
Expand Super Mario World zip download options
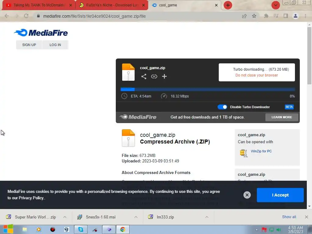(65, 217)
